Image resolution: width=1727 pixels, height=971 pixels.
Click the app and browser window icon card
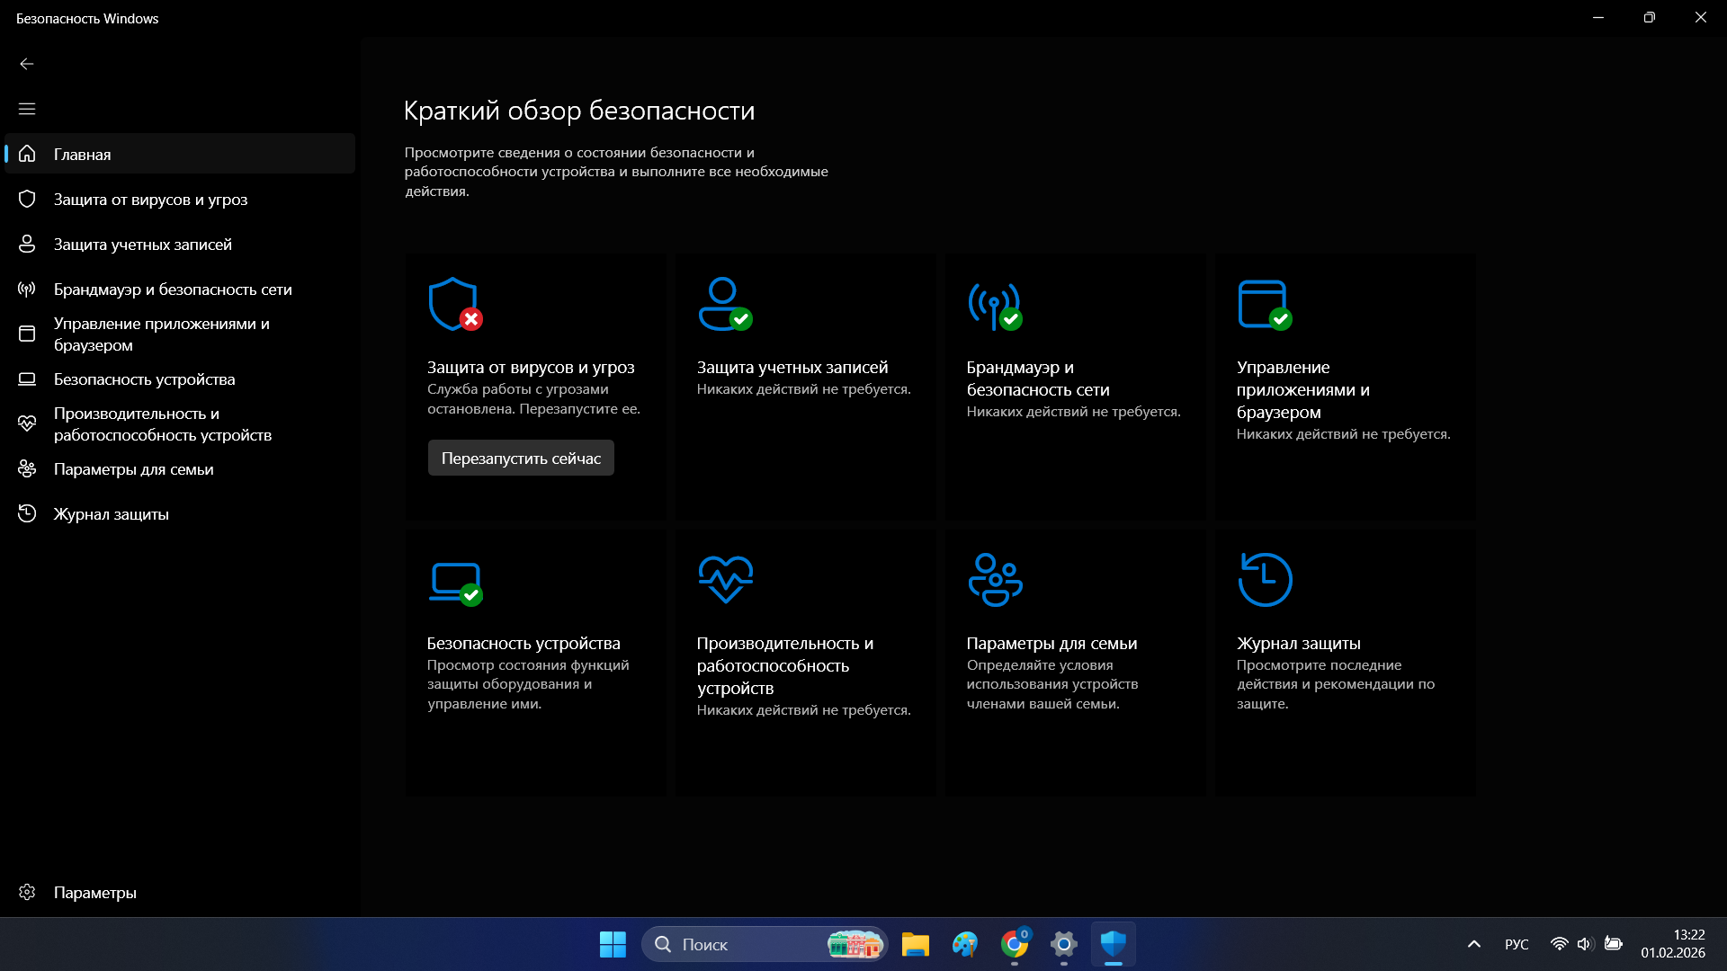tap(1265, 305)
